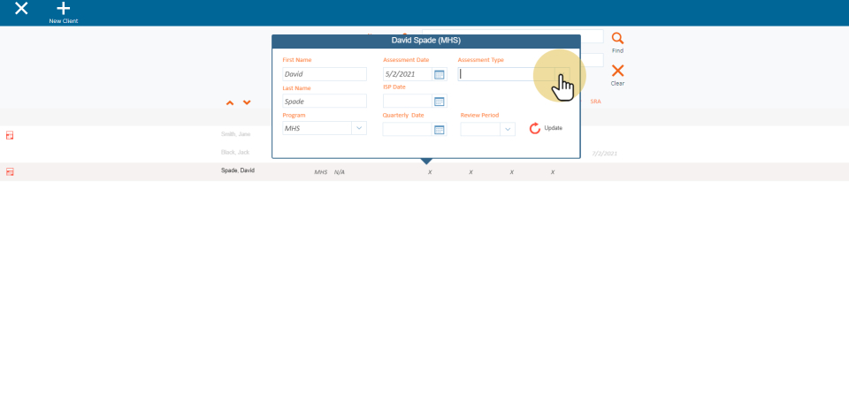Click the X close icon in top bar

21,9
